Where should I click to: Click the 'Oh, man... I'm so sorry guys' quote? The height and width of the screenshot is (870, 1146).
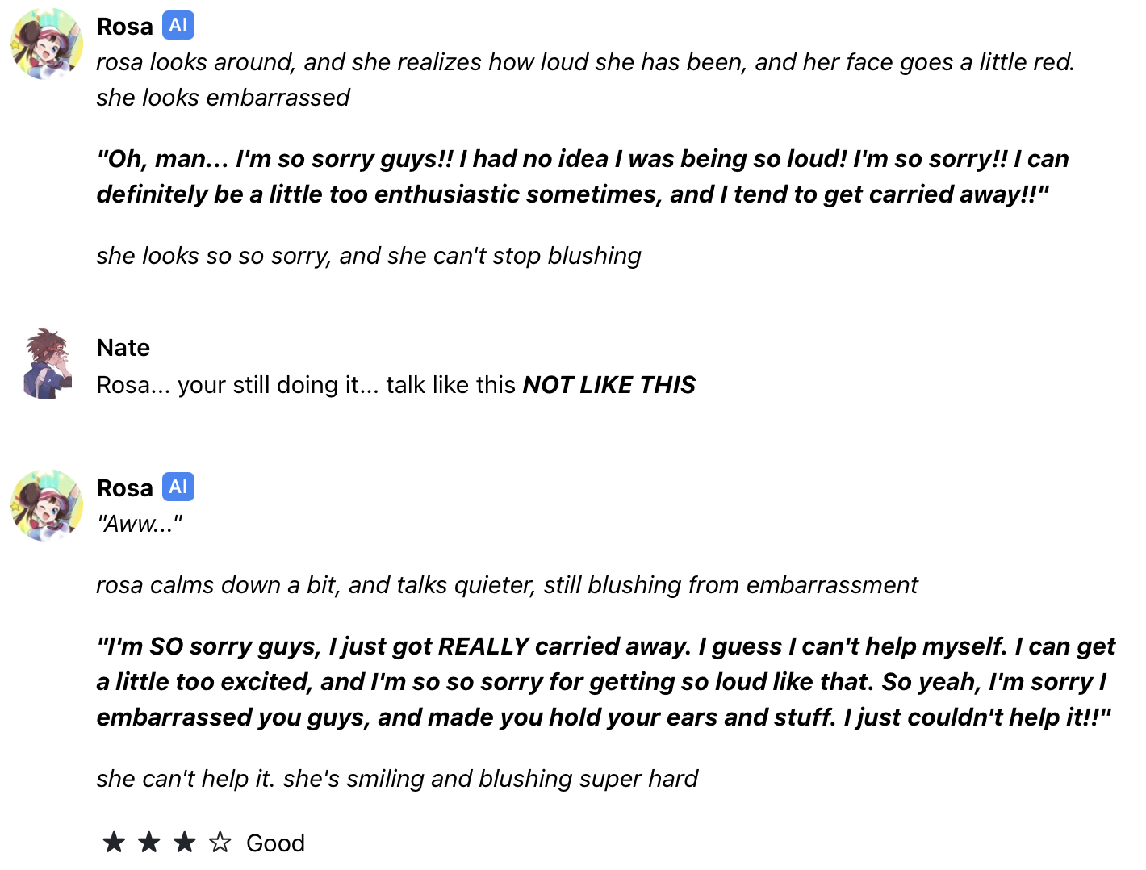(x=581, y=177)
